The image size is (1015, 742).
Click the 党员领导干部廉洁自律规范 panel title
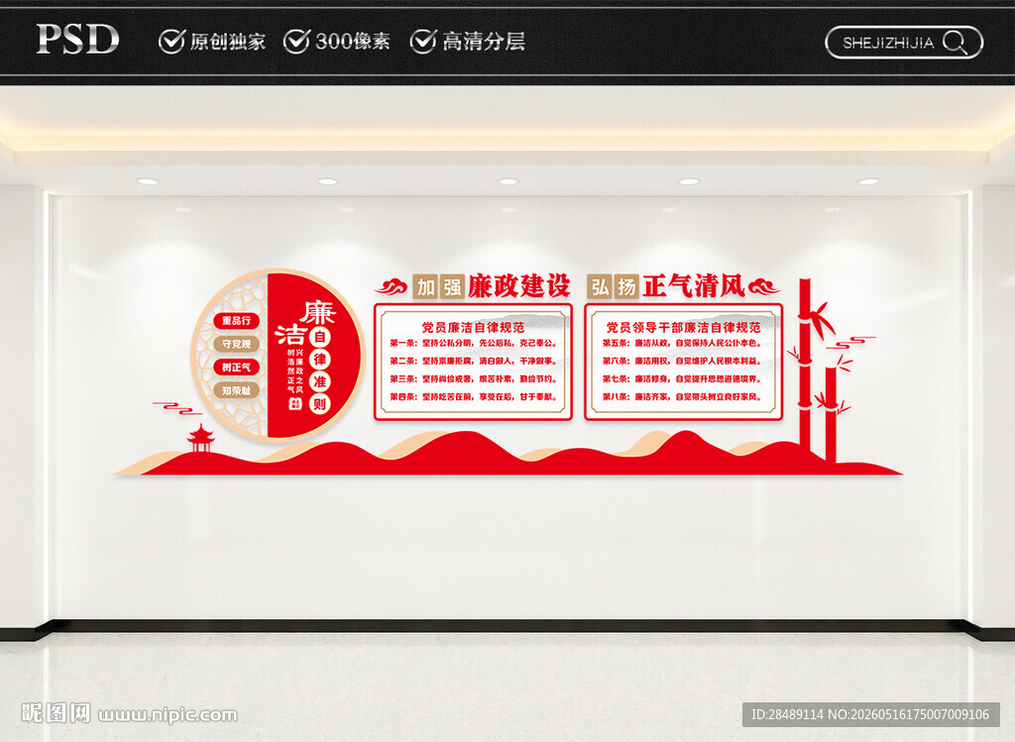click(684, 327)
